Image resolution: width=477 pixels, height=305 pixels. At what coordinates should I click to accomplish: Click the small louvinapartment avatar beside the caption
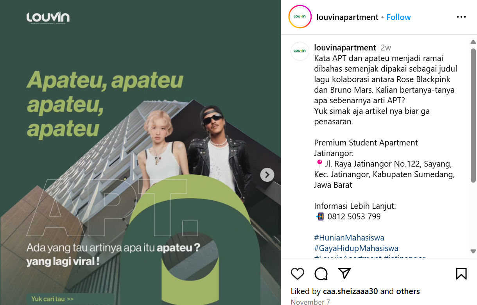300,51
